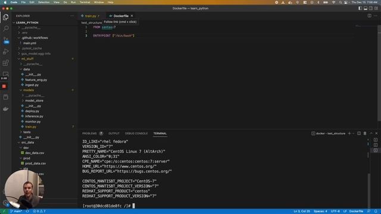This screenshot has width=381, height=214.
Task: Open the Remote Explorer view
Action: tap(5, 74)
